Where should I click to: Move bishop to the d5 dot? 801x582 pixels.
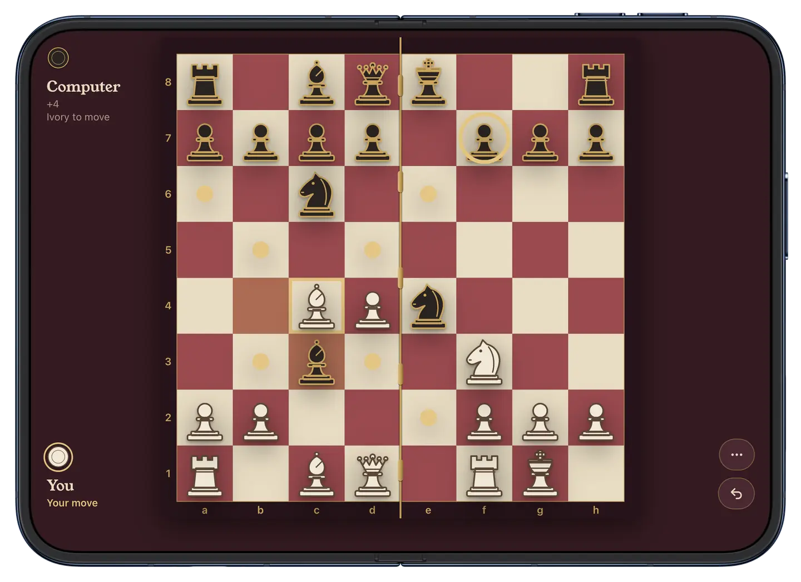point(372,250)
